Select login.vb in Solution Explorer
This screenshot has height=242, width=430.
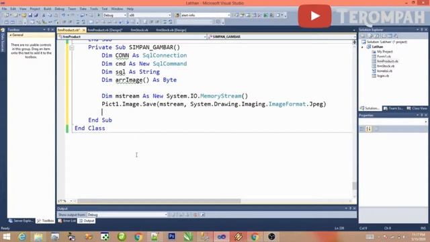tap(383, 76)
